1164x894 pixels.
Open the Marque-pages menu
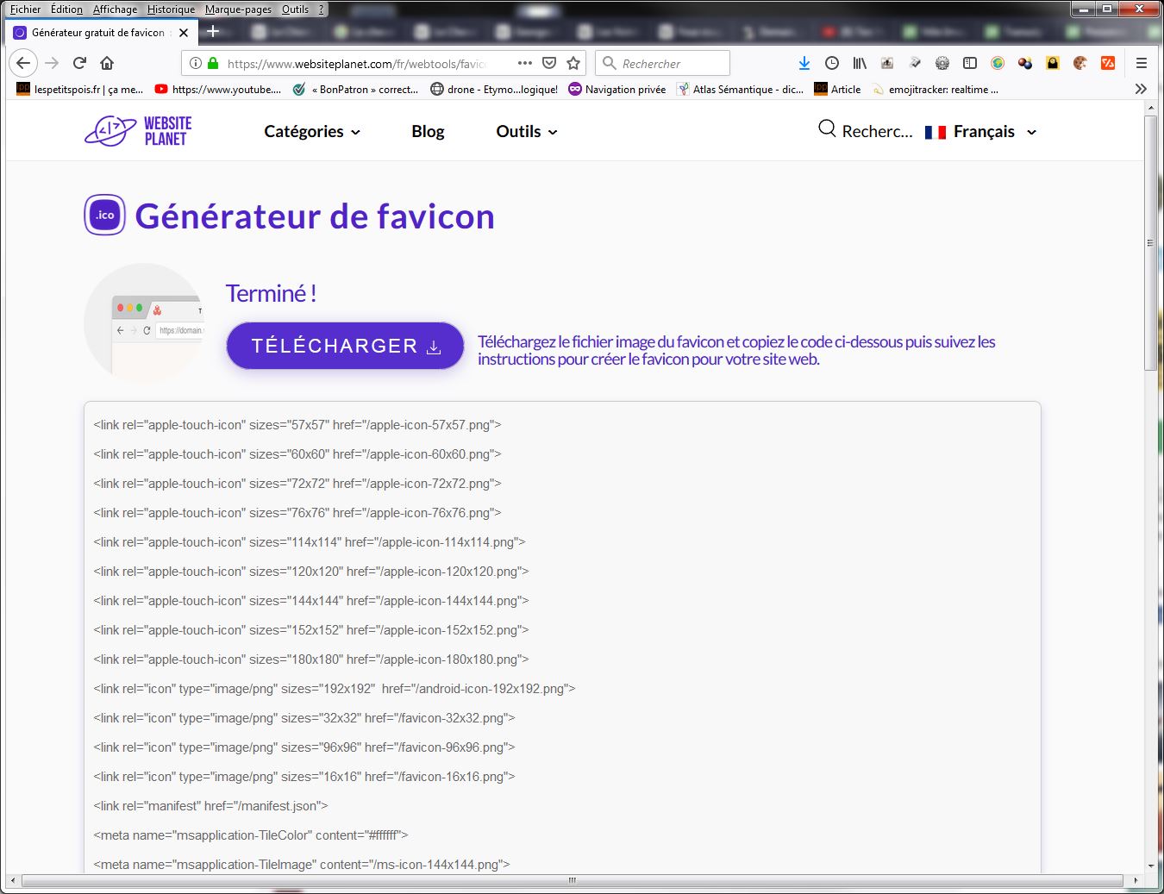238,9
